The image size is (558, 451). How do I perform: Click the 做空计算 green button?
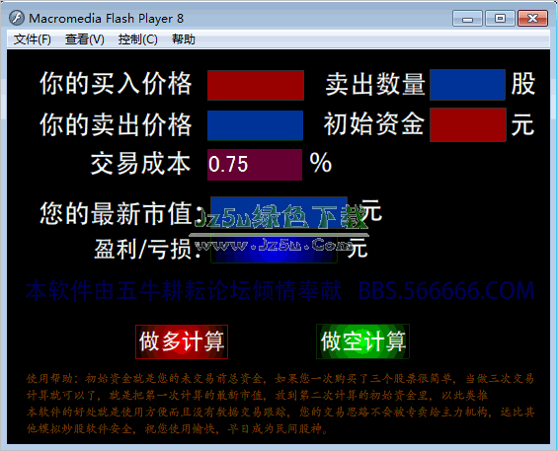(362, 341)
